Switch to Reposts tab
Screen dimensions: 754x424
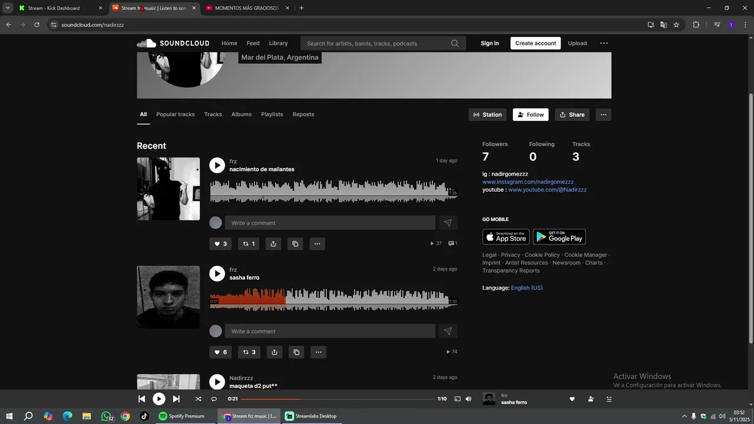[x=303, y=114]
